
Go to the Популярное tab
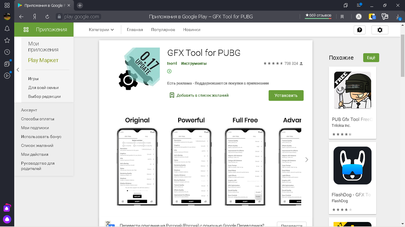pyautogui.click(x=163, y=30)
